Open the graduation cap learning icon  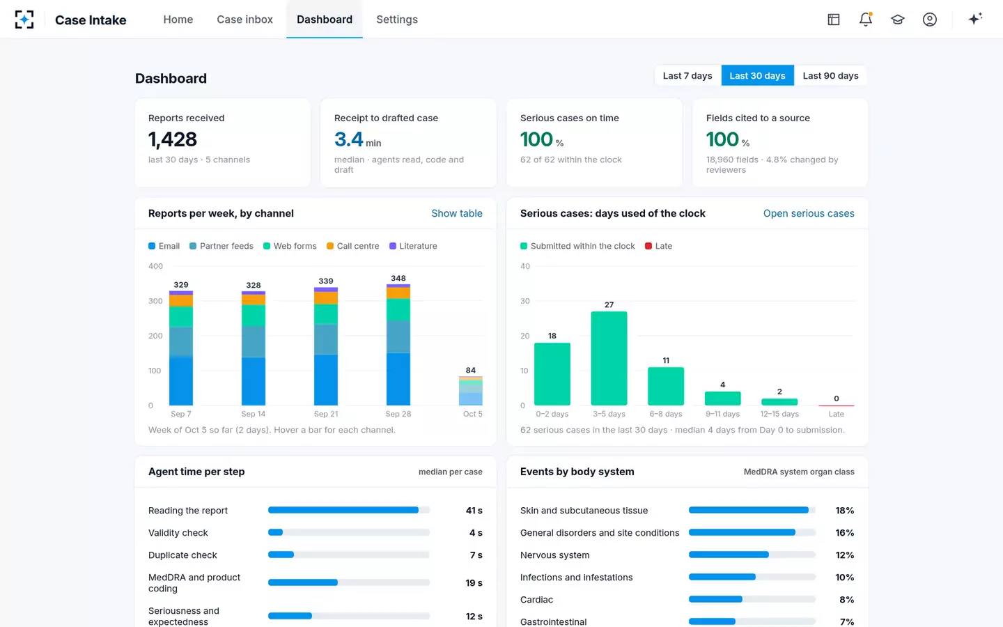(x=898, y=20)
